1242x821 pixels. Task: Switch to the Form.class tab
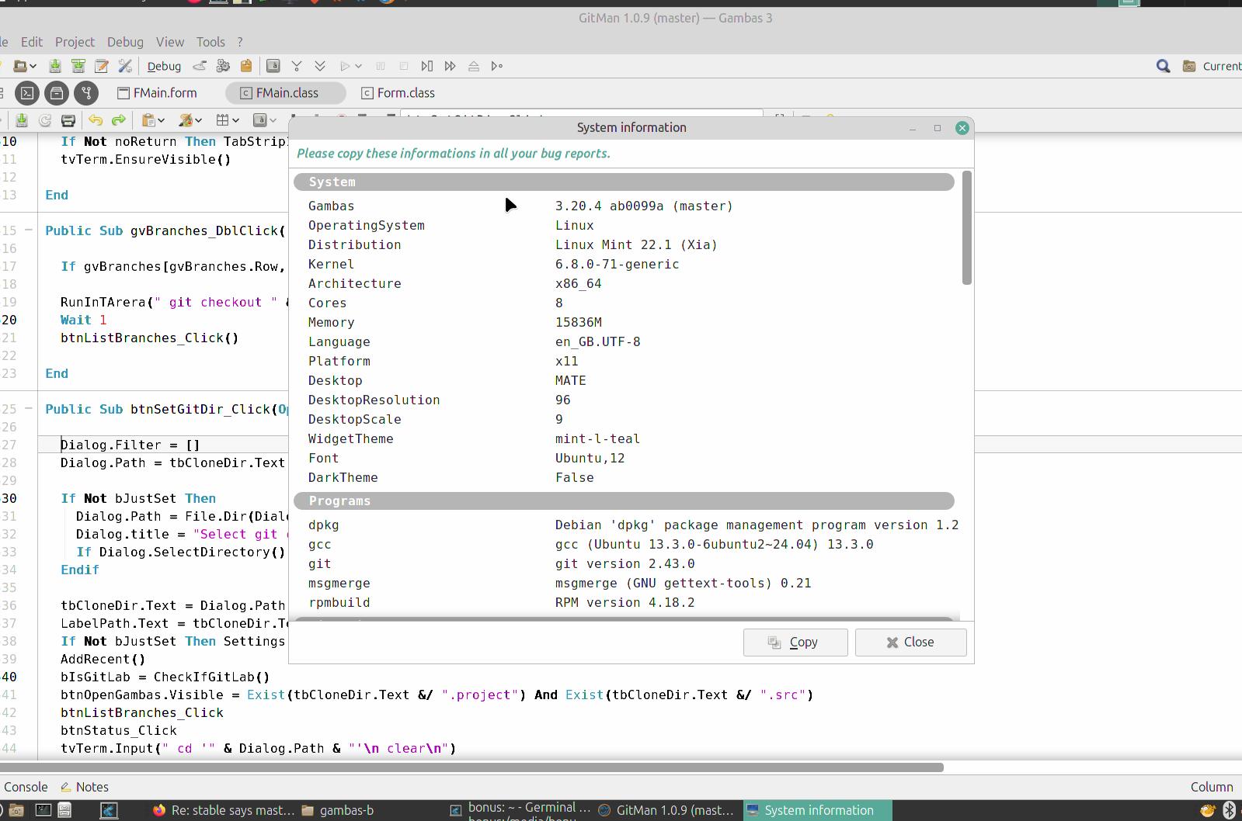pyautogui.click(x=398, y=93)
